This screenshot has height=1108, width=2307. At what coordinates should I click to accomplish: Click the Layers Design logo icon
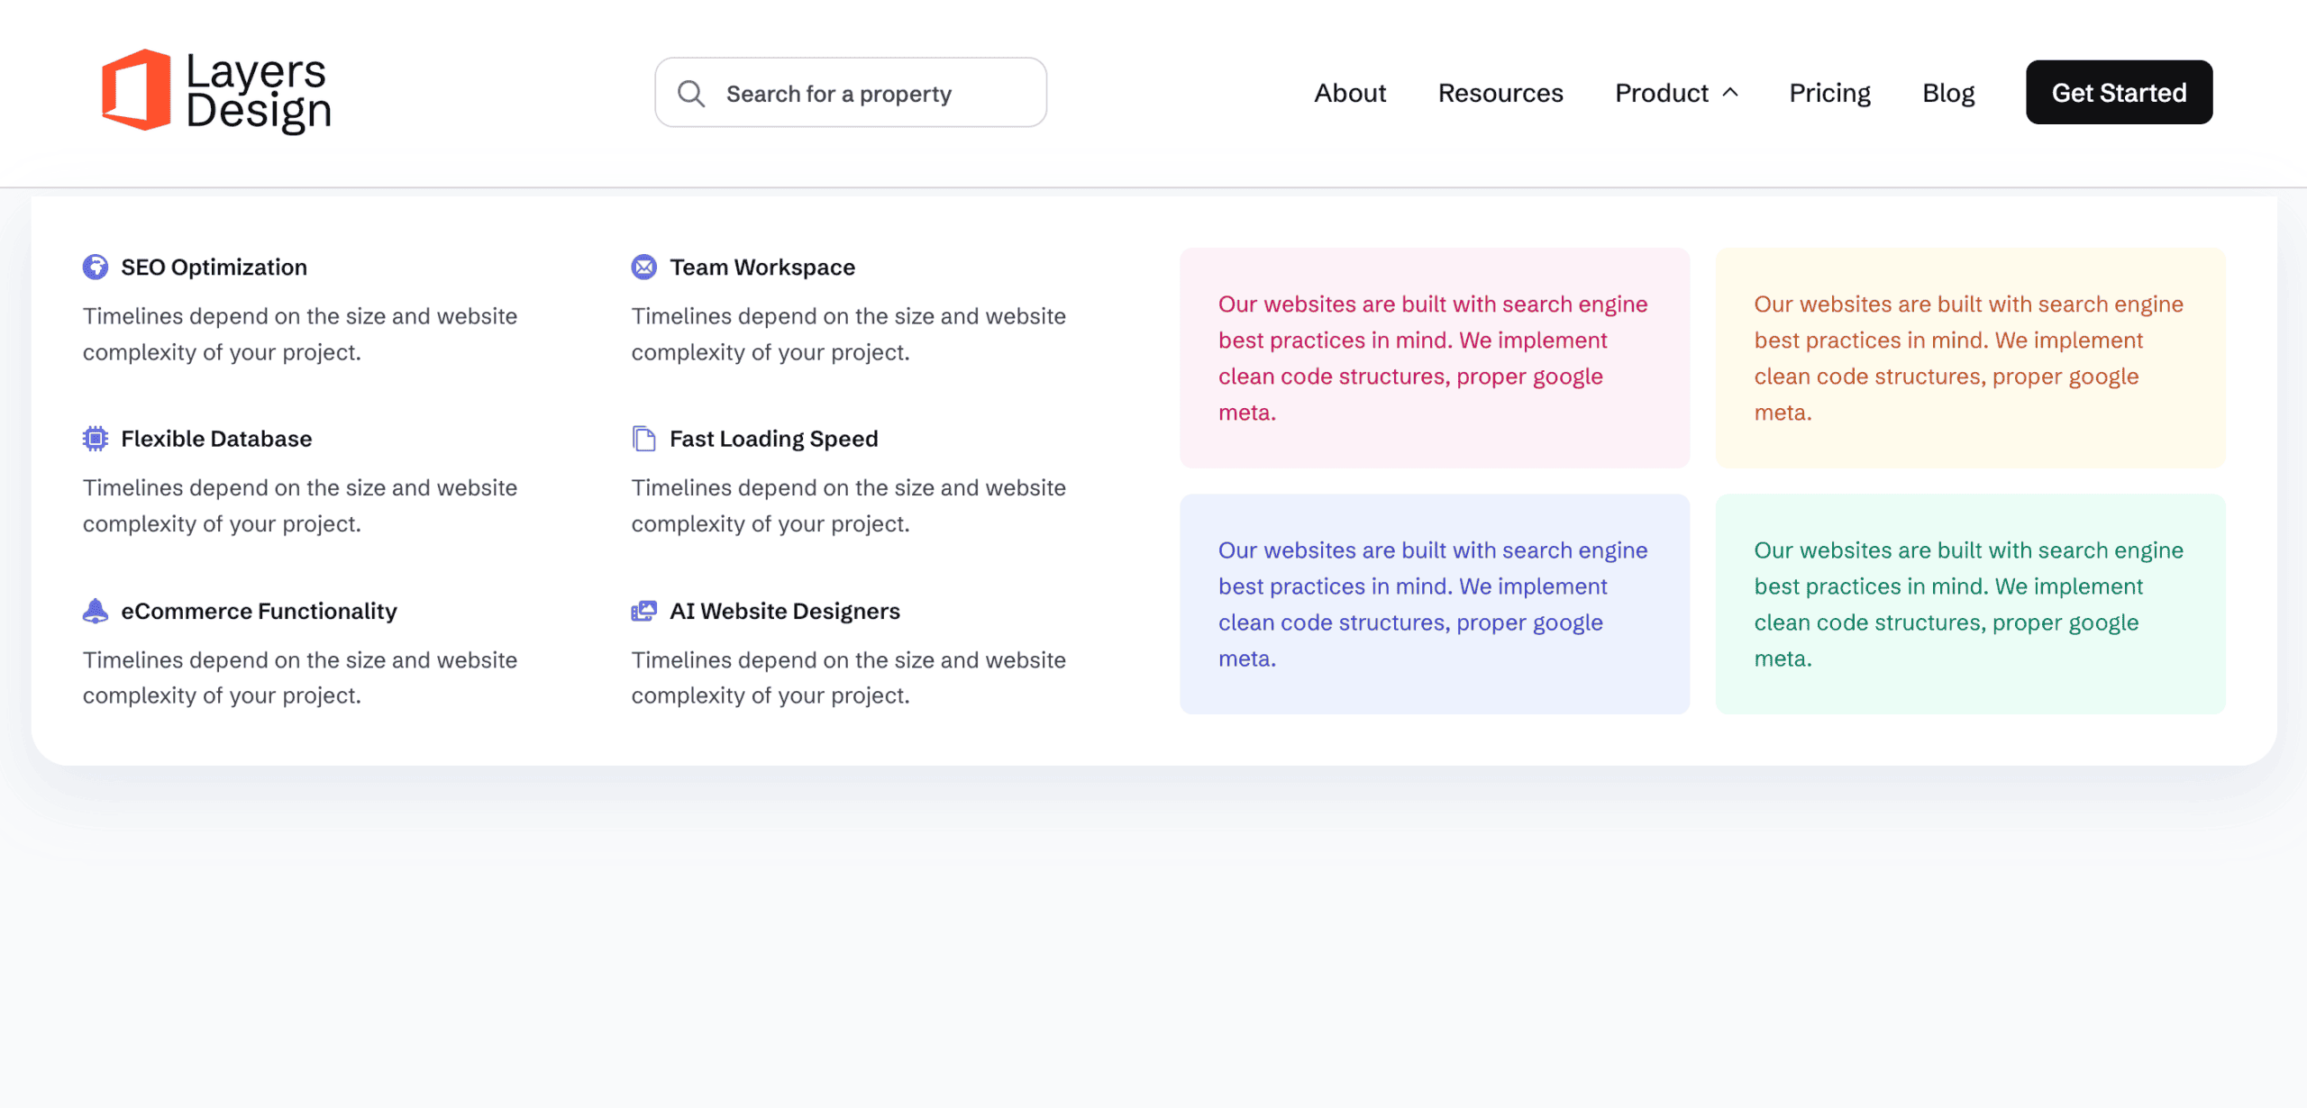click(136, 90)
